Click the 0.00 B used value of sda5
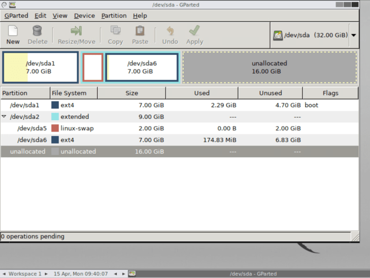 pos(227,128)
